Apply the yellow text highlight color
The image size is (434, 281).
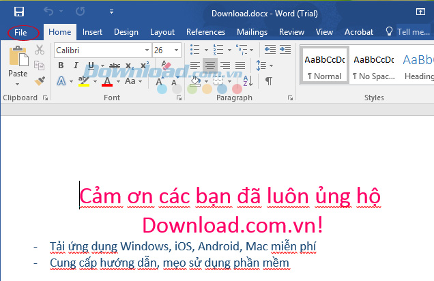(x=83, y=81)
